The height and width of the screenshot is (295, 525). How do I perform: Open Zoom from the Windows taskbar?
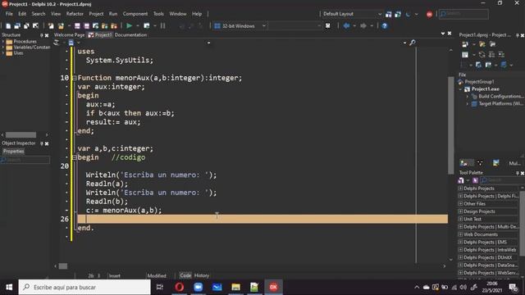199,287
